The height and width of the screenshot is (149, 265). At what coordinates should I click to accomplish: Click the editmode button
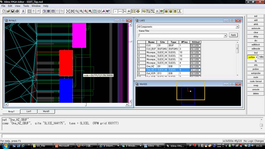click(256, 48)
